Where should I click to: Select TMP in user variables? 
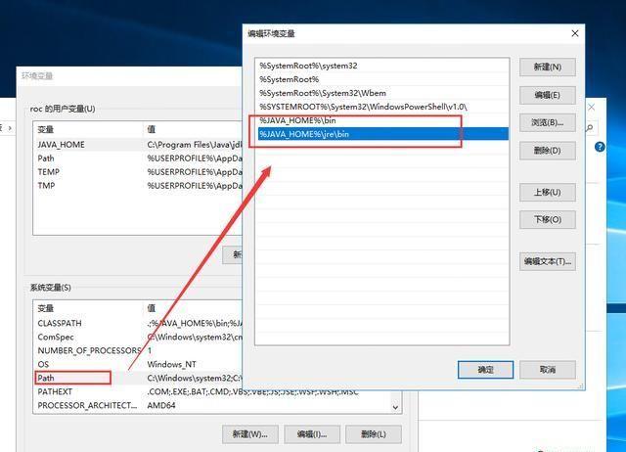tap(138, 186)
